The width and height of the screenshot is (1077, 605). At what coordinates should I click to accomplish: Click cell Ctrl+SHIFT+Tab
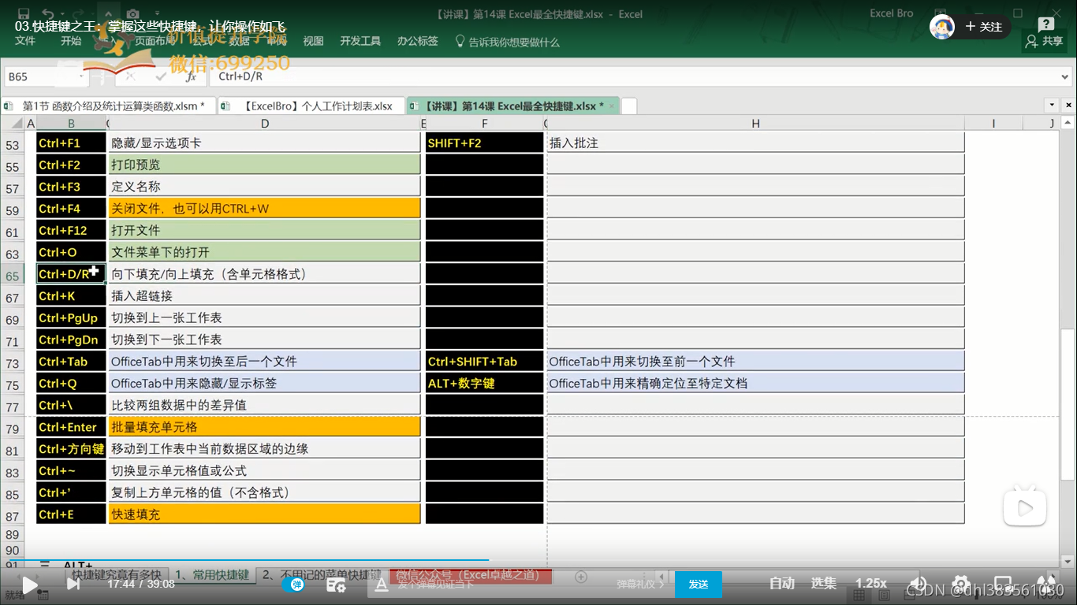point(485,362)
